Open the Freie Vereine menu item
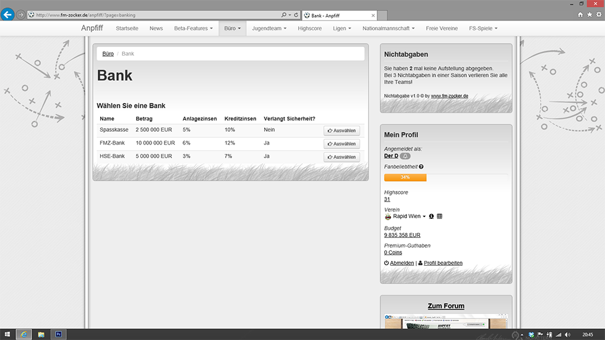The image size is (605, 340). (442, 28)
